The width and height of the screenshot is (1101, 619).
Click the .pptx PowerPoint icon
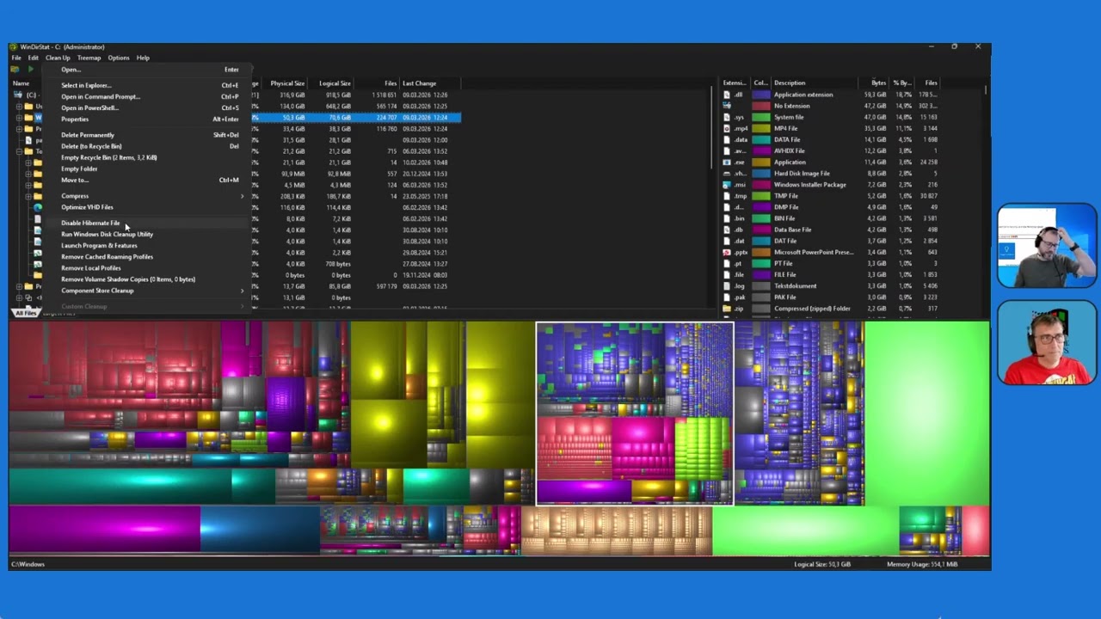[x=727, y=253]
